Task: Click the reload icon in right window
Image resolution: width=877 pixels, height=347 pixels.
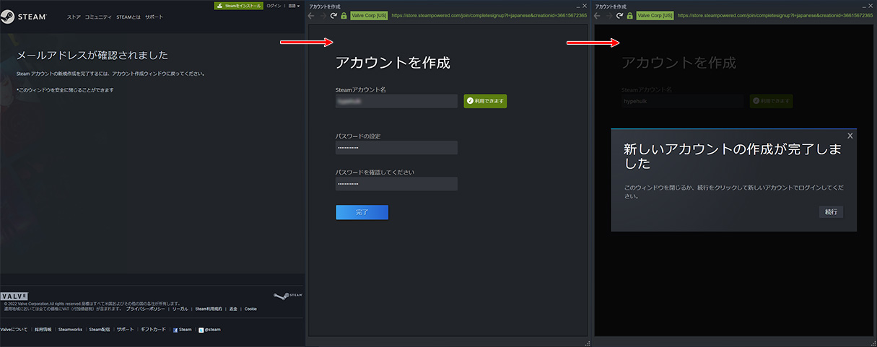Action: [619, 15]
